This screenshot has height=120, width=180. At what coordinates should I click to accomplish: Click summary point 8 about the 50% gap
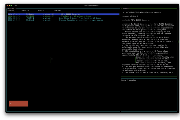tap(148, 69)
